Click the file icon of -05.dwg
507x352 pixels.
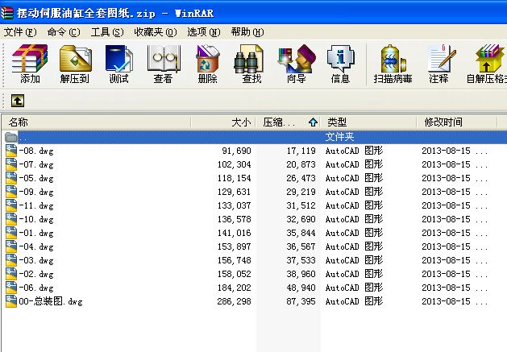click(11, 178)
